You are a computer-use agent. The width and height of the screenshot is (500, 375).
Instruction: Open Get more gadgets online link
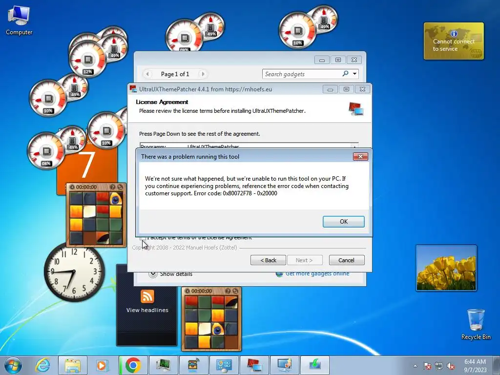tap(317, 273)
